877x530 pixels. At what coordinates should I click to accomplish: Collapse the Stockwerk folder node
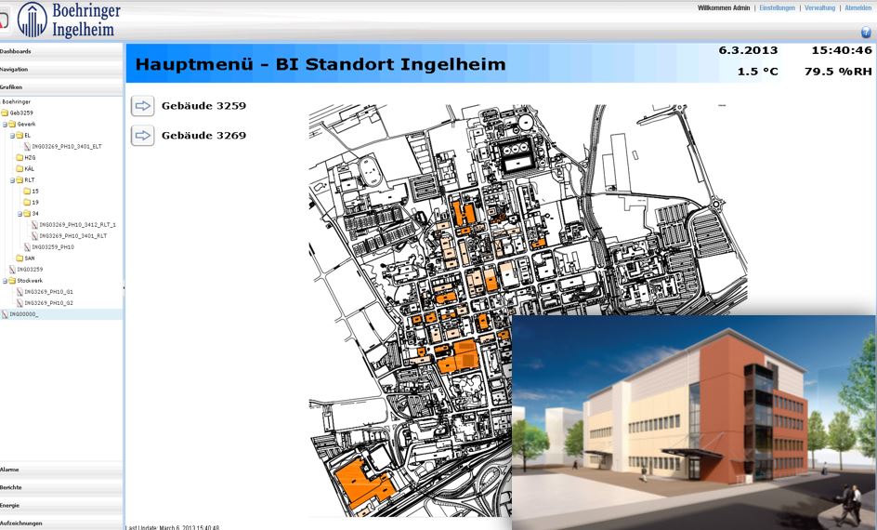(x=5, y=281)
